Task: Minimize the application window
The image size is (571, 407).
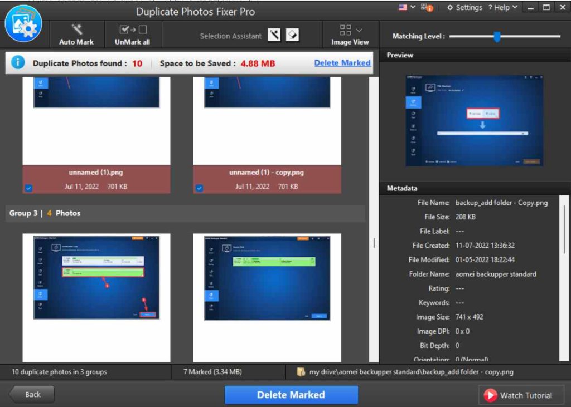Action: coord(531,8)
